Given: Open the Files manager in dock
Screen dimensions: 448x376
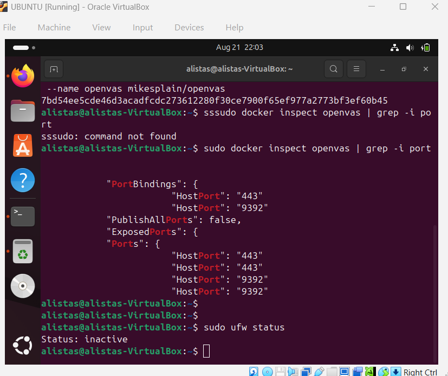Looking at the screenshot, I should point(23,111).
